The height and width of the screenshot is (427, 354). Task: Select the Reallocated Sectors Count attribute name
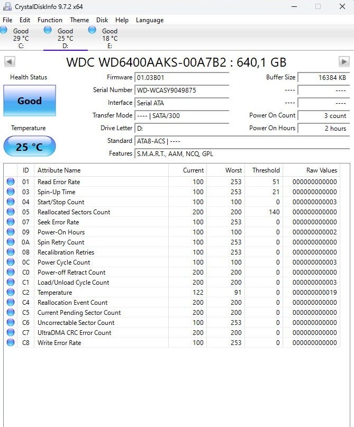tap(74, 212)
